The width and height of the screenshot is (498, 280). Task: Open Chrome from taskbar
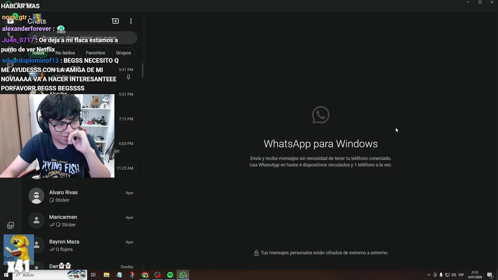[x=145, y=275]
